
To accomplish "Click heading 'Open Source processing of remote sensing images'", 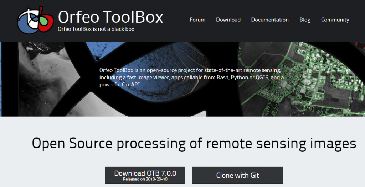I will [194, 144].
